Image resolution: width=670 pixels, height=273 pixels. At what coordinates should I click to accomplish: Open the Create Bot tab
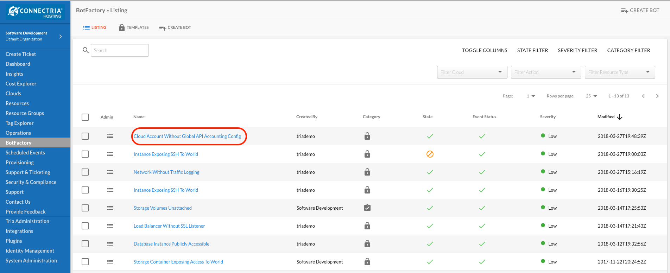(x=175, y=27)
